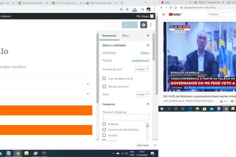This screenshot has height=157, width=236.
Task: Open the editor's three-dot more options menu
Action: pyautogui.click(x=151, y=25)
